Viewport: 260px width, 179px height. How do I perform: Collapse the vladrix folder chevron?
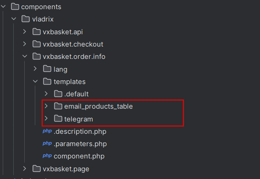pyautogui.click(x=14, y=19)
